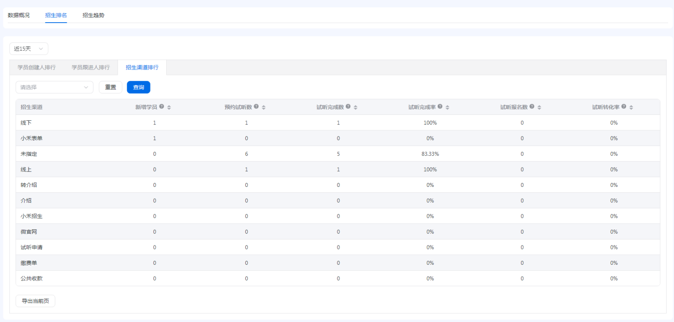
Task: Switch to 数据概况 tab
Action: 19,15
